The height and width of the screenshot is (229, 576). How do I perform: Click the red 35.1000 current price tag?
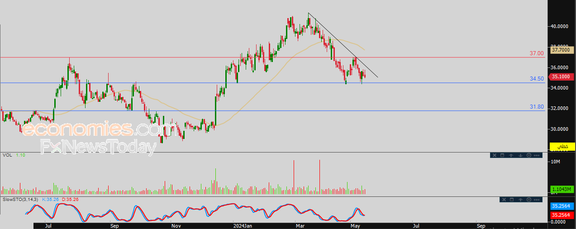coord(562,77)
